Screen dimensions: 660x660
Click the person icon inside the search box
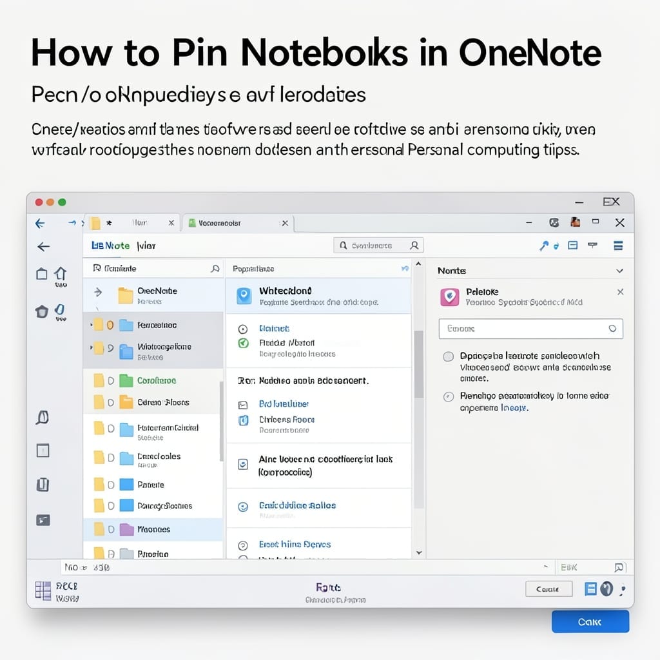(x=414, y=246)
